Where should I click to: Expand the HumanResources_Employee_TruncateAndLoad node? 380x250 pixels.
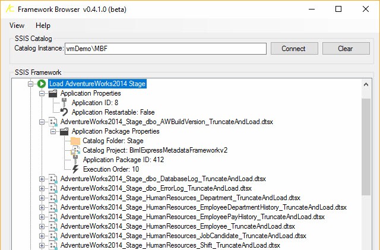click(42, 226)
